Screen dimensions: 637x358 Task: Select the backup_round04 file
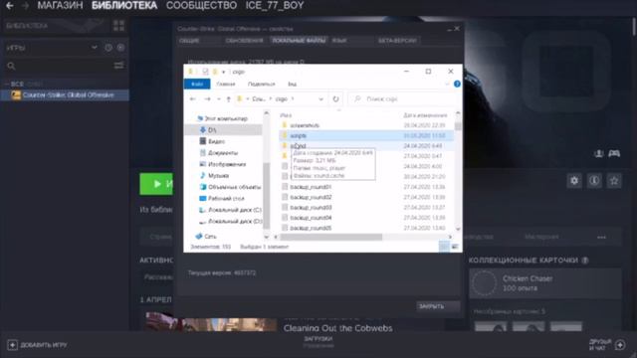311,218
